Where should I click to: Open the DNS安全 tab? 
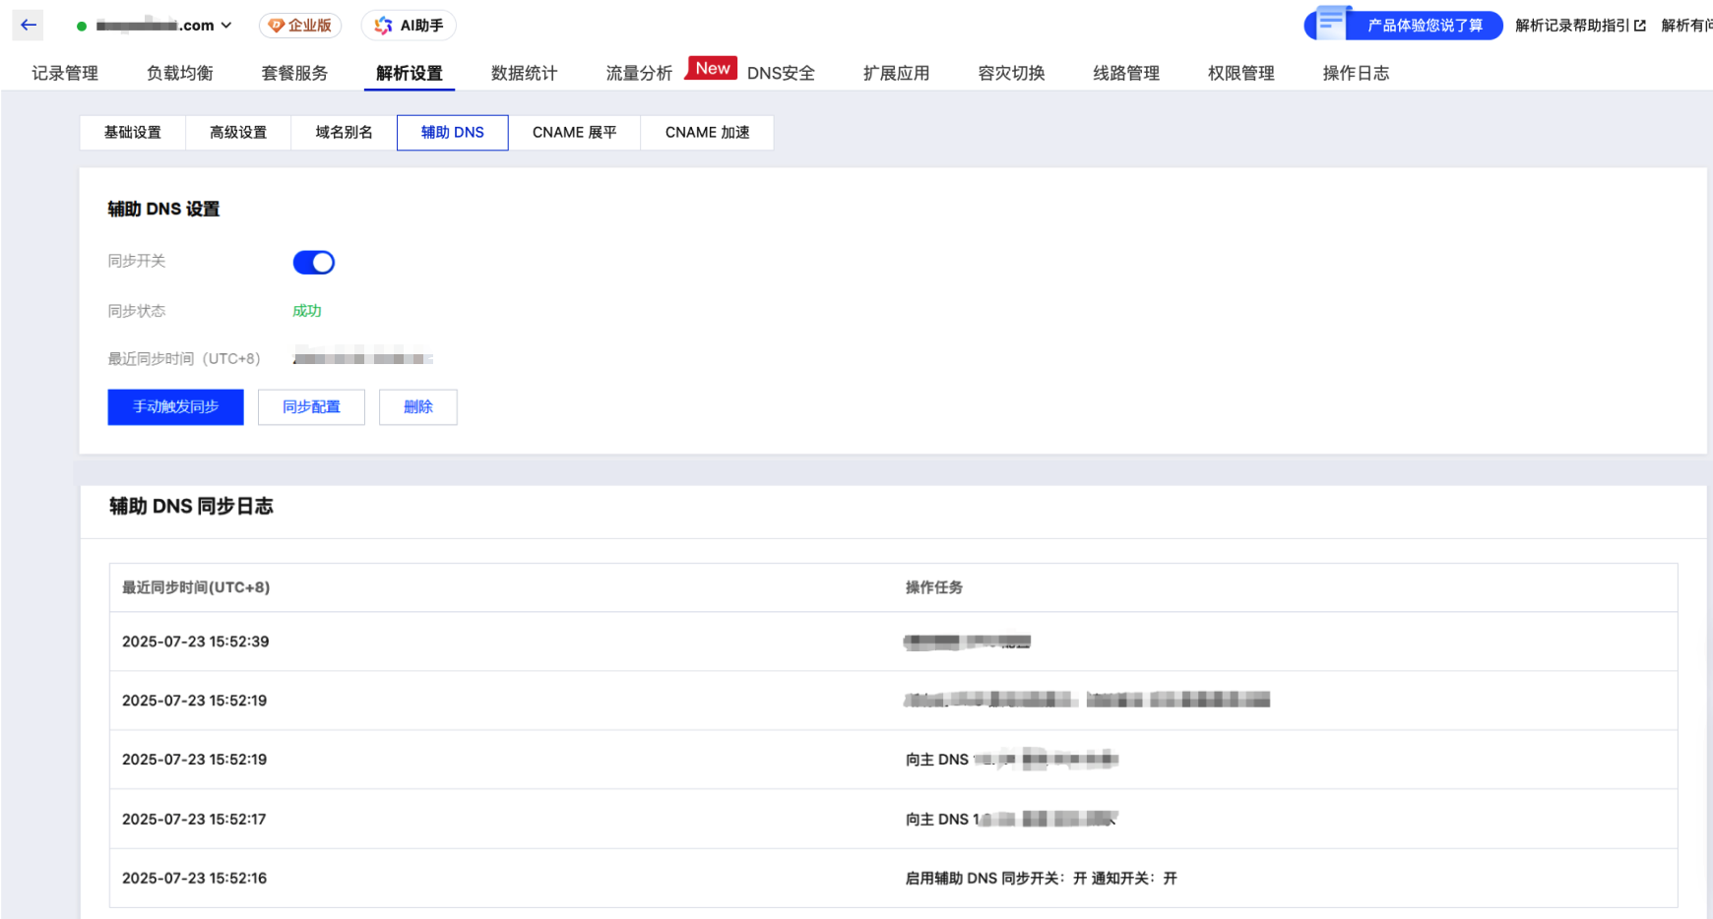(781, 73)
